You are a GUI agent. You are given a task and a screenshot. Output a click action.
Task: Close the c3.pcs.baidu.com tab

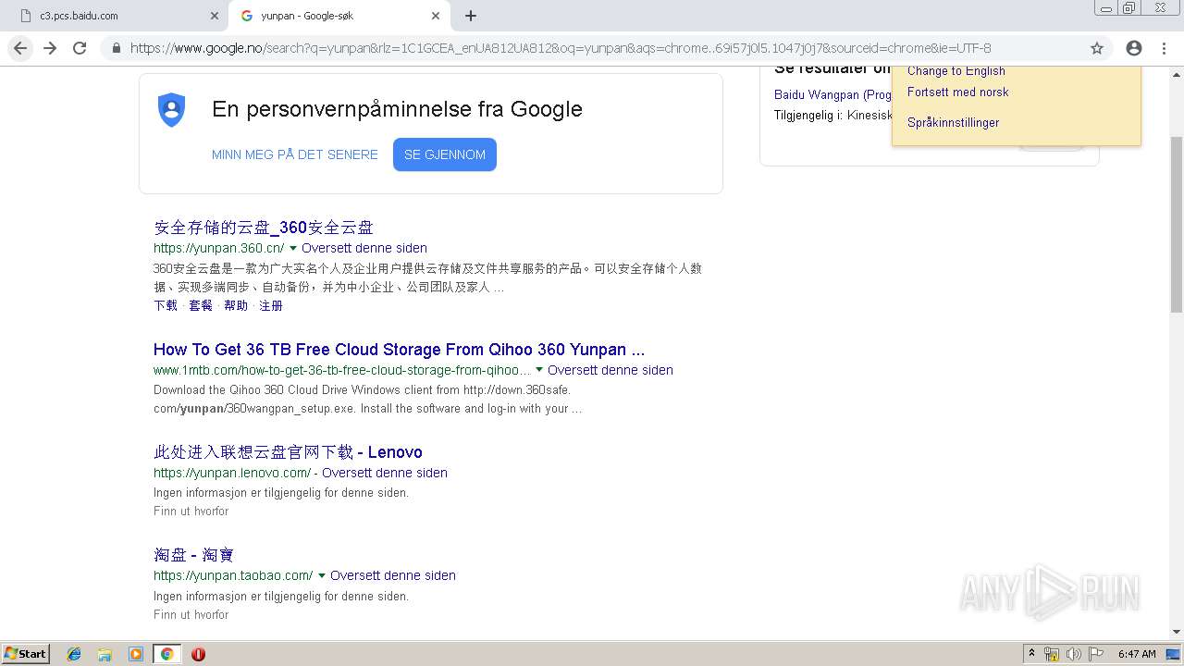click(x=214, y=16)
